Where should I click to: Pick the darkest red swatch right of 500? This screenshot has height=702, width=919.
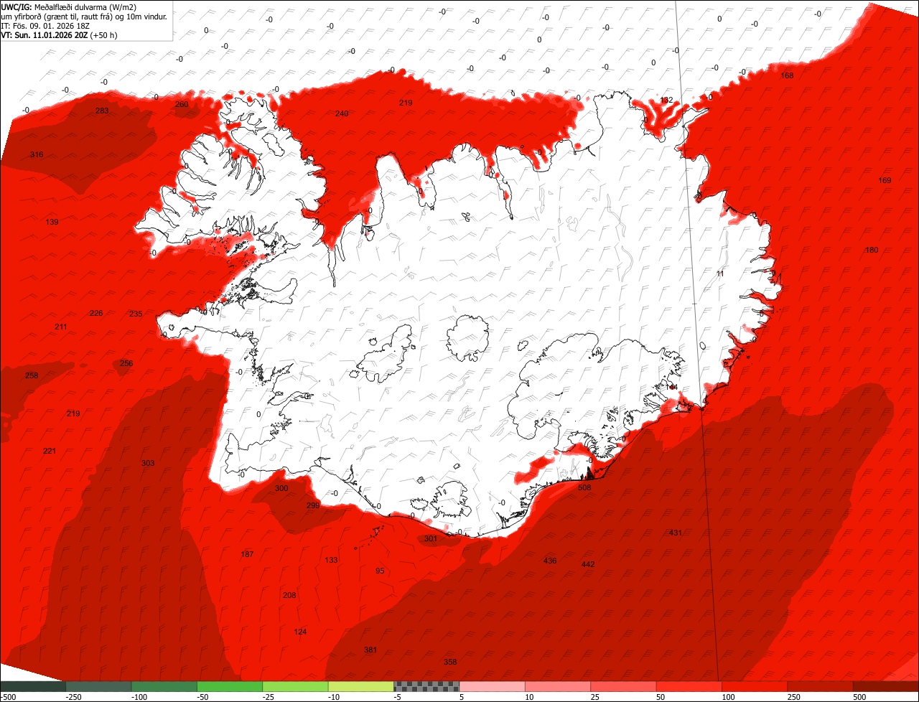tap(886, 686)
